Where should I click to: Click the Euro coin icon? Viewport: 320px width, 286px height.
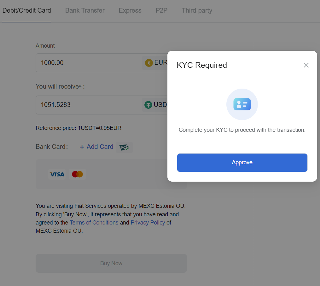(149, 63)
